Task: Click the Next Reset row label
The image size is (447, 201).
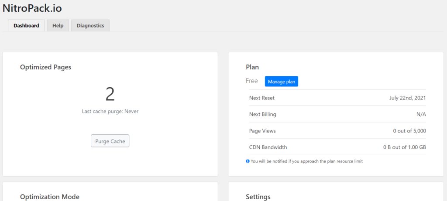Action: (x=262, y=98)
